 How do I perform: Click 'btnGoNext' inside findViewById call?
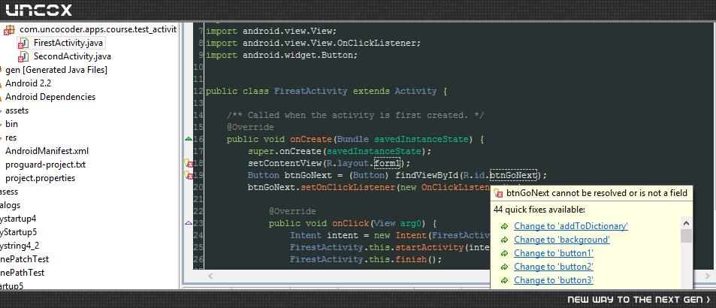(513, 175)
